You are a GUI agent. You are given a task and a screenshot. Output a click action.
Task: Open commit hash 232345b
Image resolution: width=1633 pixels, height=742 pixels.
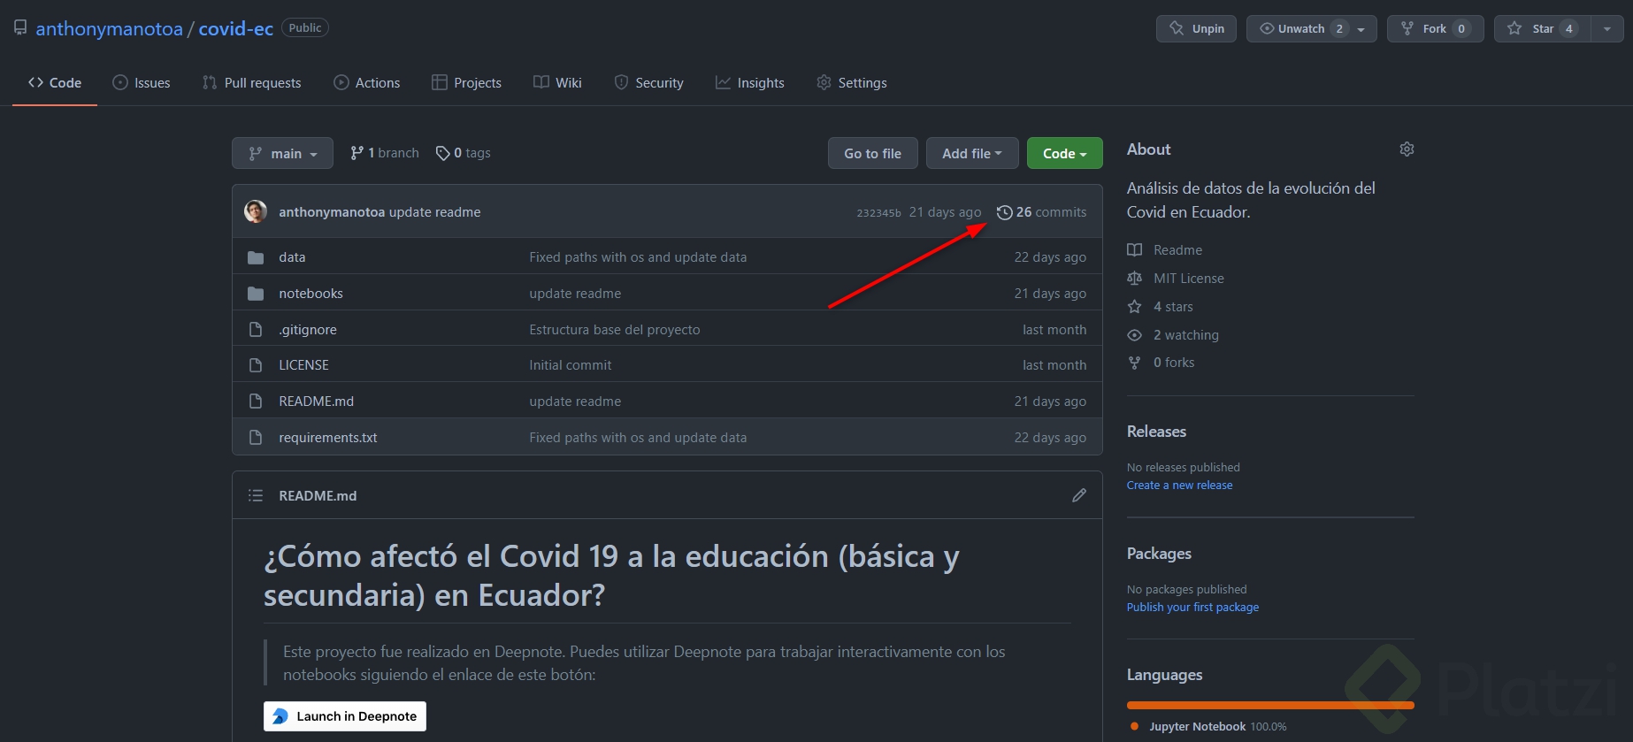[878, 212]
